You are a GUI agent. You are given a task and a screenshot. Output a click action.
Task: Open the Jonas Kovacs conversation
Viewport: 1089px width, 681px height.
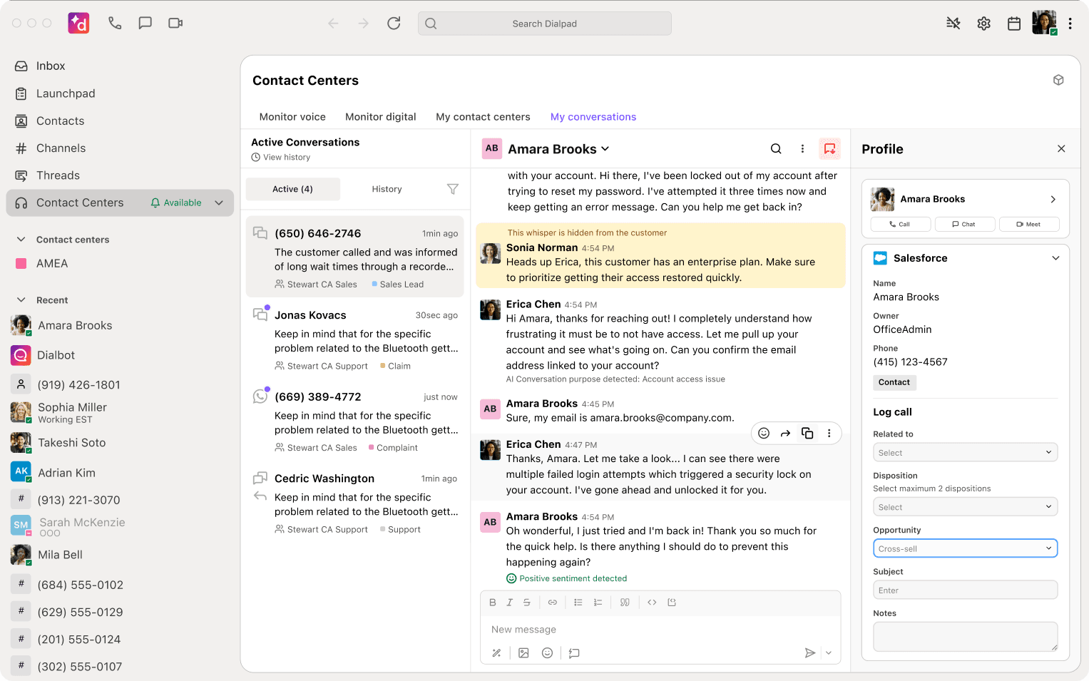[355, 340]
